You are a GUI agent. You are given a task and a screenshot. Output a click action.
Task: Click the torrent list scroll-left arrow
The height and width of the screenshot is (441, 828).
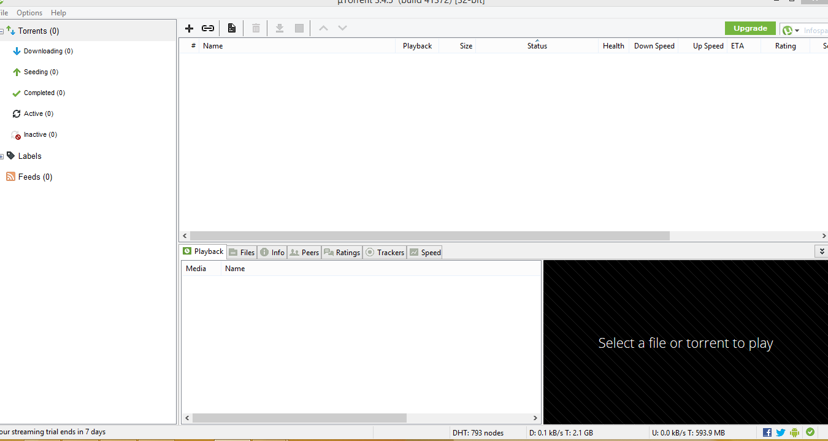184,236
